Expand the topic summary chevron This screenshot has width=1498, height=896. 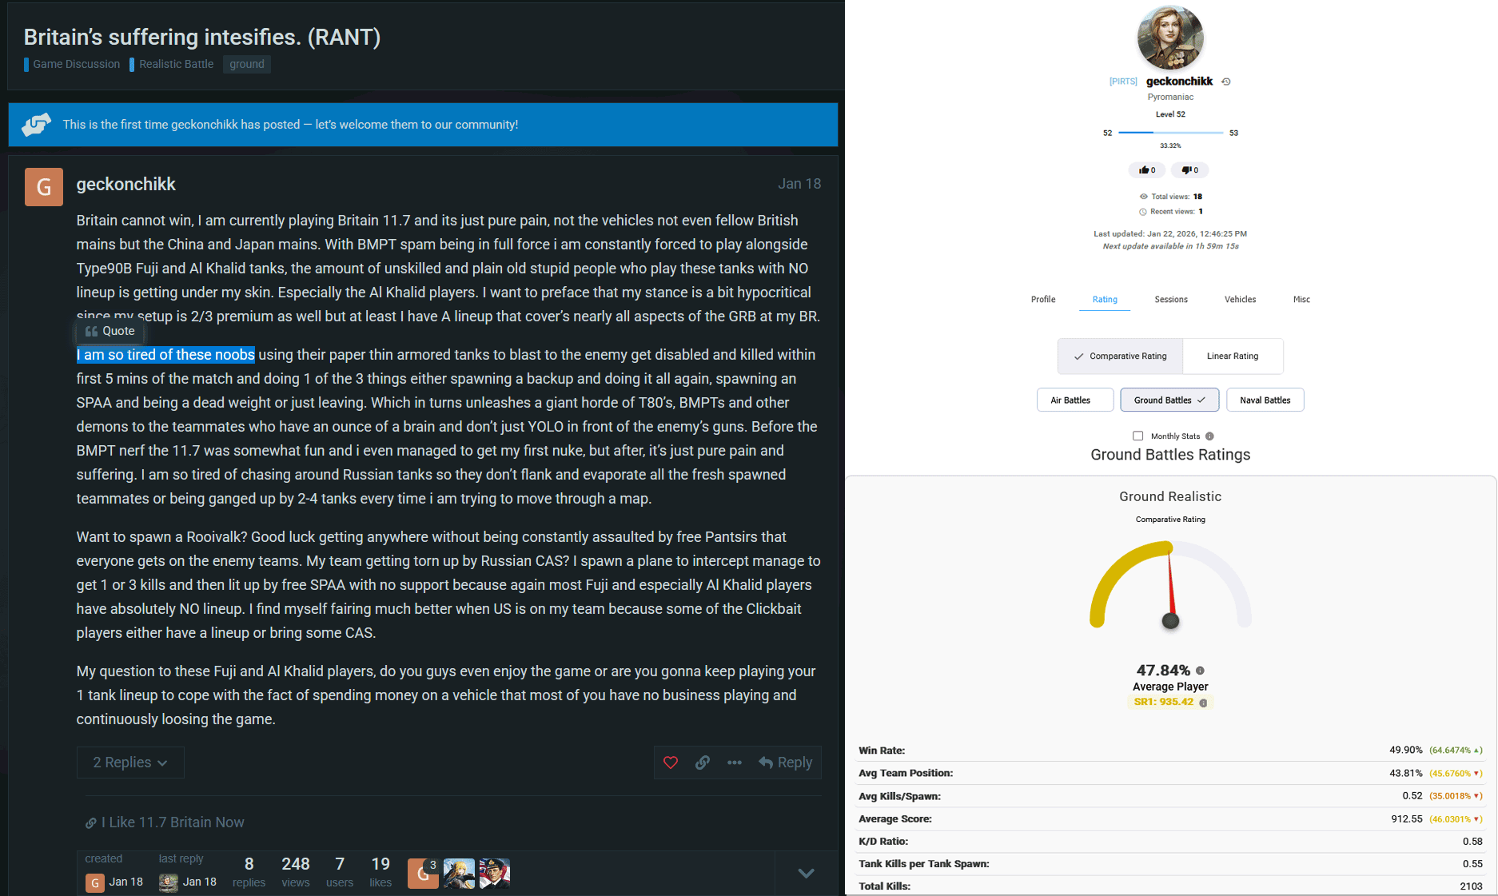tap(806, 874)
